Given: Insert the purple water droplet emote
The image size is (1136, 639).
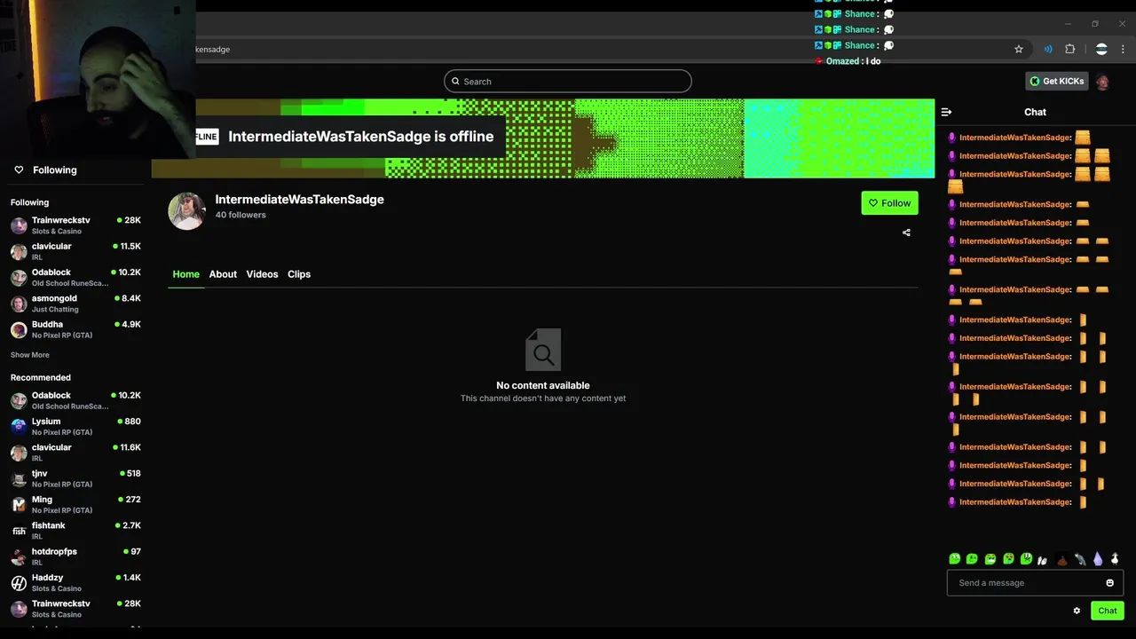Looking at the screenshot, I should [x=1098, y=559].
